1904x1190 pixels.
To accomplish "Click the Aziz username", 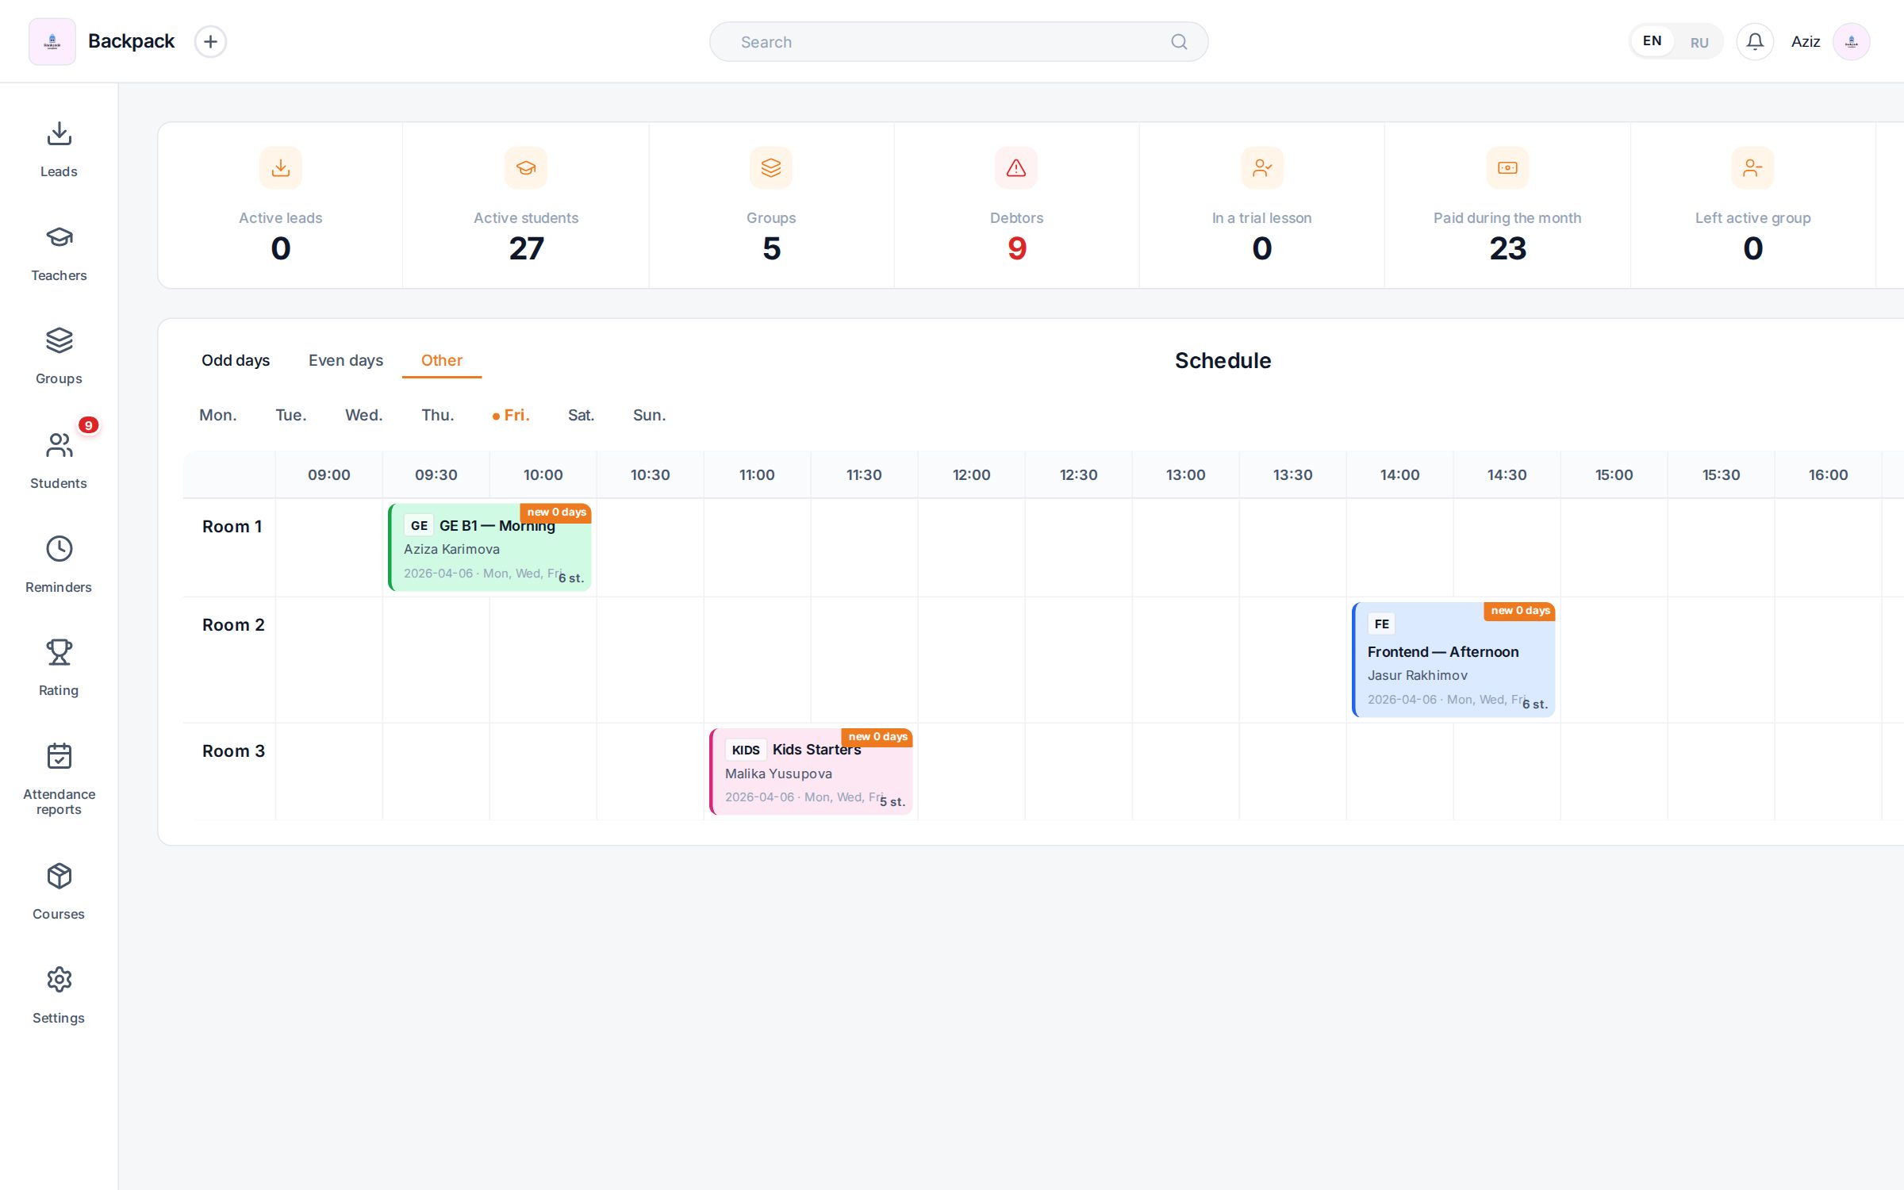I will [x=1806, y=42].
